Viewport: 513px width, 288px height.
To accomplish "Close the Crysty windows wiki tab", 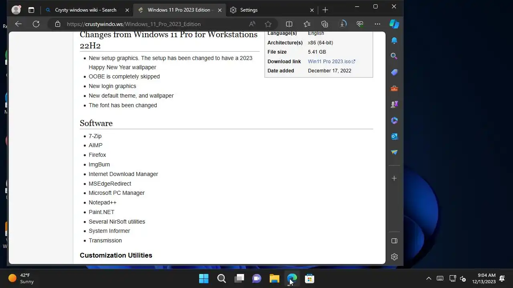I will [127, 10].
